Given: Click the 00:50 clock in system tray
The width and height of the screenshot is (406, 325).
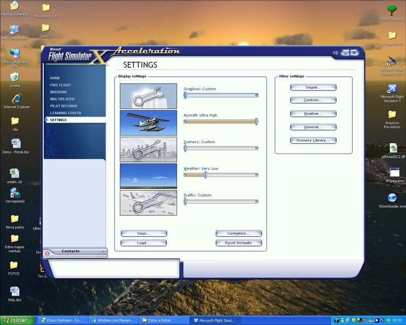Looking at the screenshot, I should click(x=397, y=320).
